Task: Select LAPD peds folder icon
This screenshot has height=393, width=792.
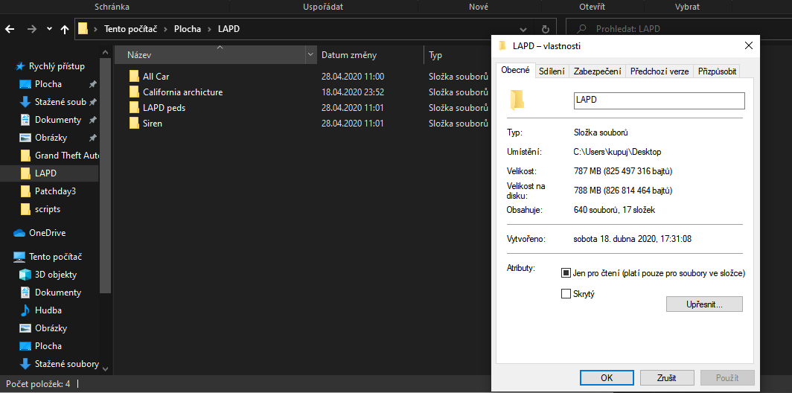Action: [x=134, y=108]
